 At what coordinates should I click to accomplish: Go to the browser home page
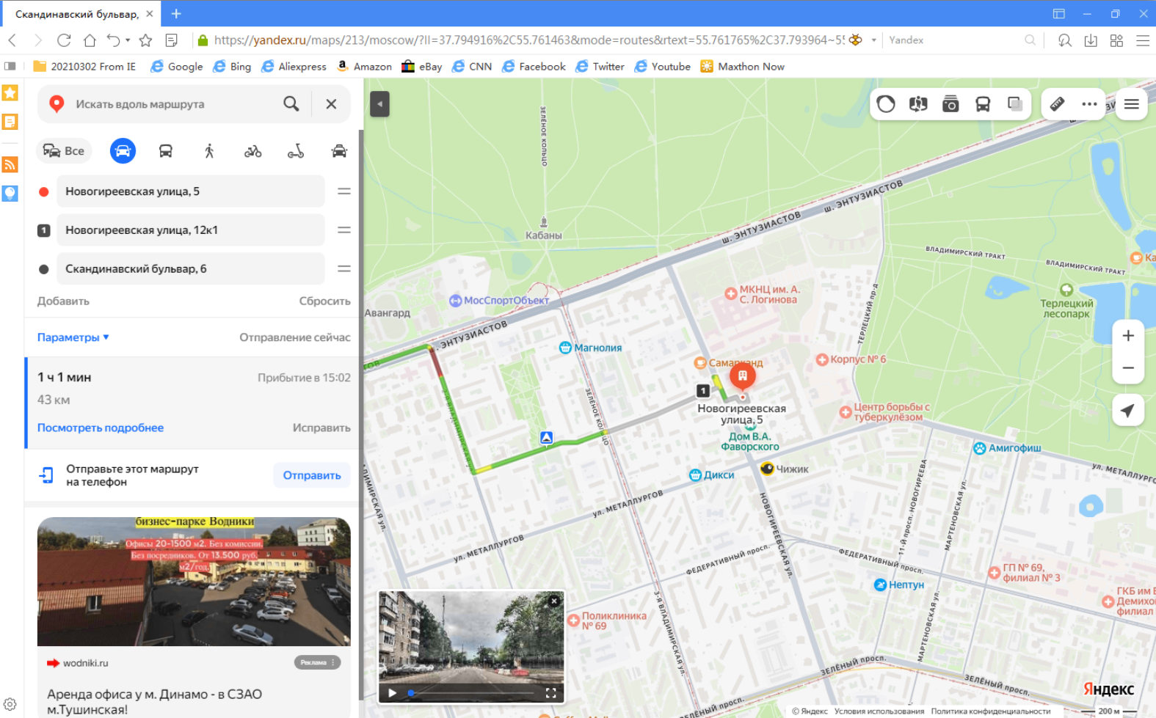pyautogui.click(x=90, y=40)
